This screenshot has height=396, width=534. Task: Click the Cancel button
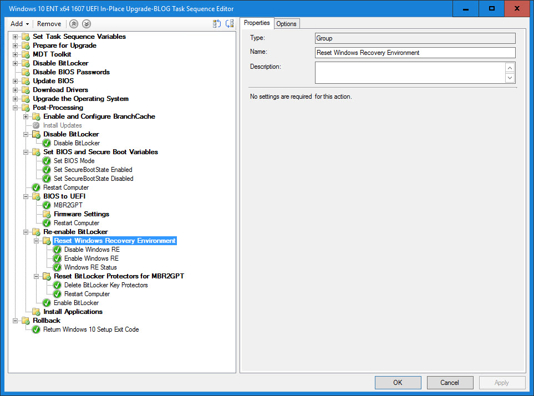coord(450,383)
